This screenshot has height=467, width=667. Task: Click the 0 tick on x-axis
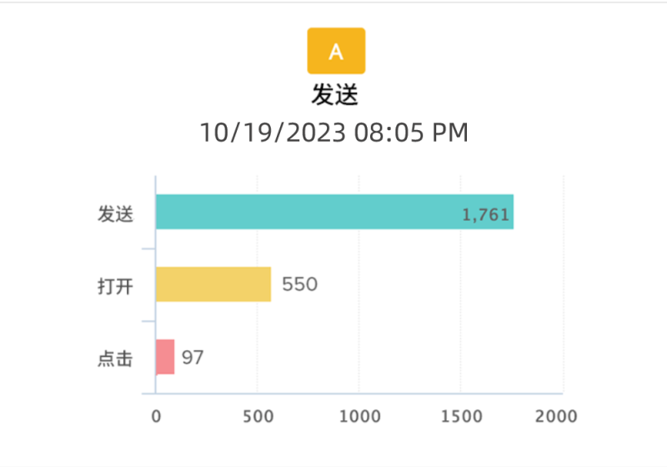click(156, 414)
